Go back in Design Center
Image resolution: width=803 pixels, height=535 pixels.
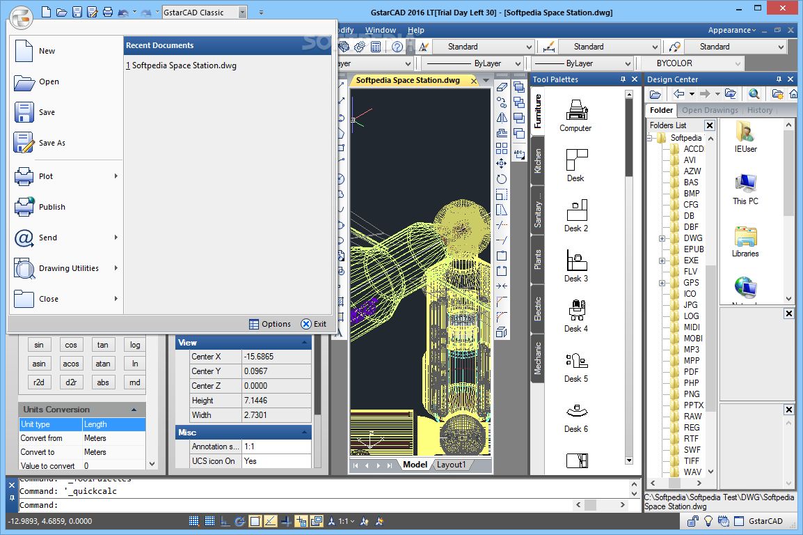click(678, 94)
